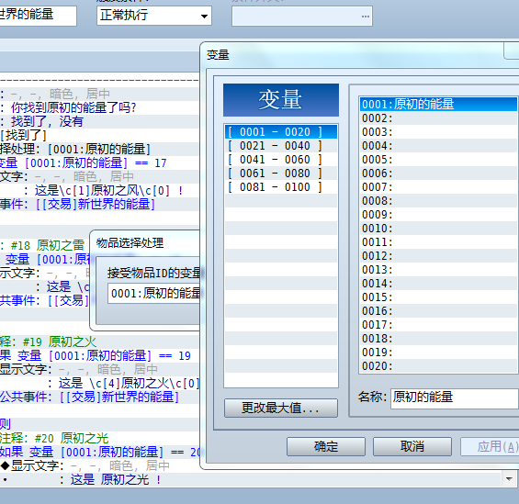This screenshot has width=519, height=504.
Task: Select variable 0006 in the list
Action: point(438,174)
